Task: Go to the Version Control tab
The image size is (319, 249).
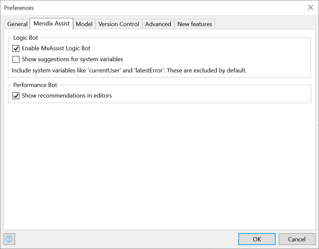Action: click(x=119, y=24)
